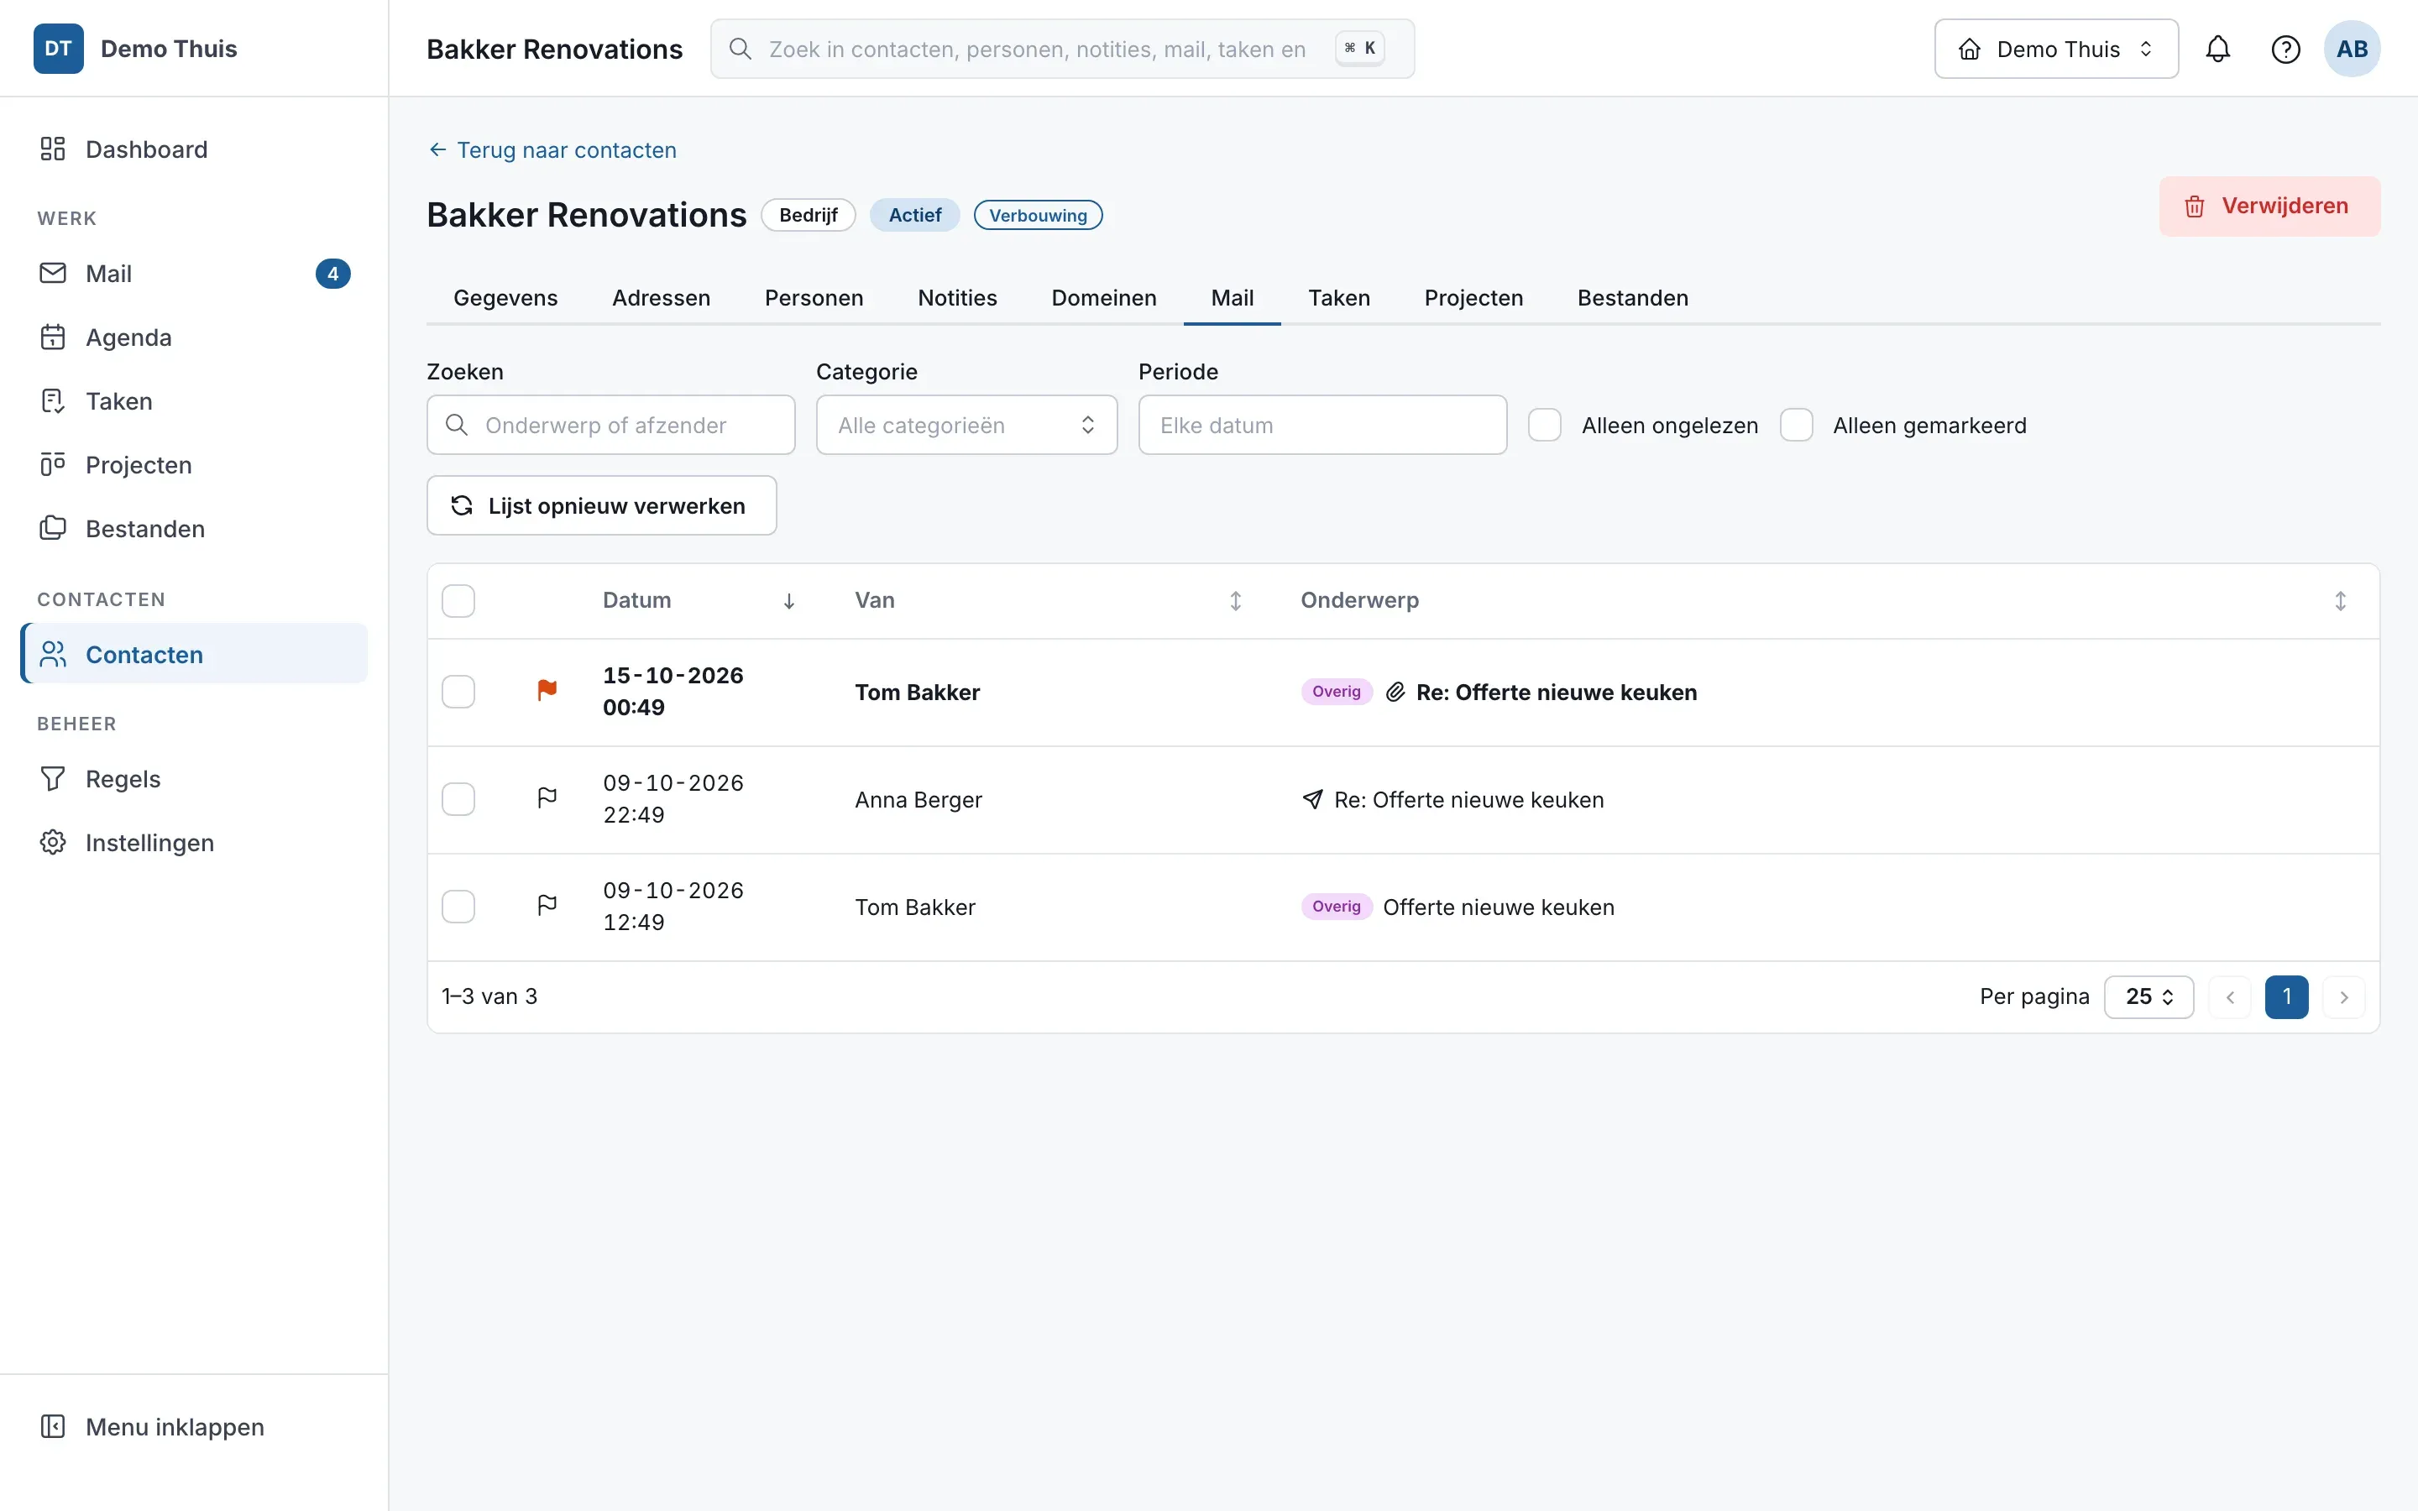The image size is (2418, 1511).
Task: Sort by Datum arrow icon
Action: 788,600
